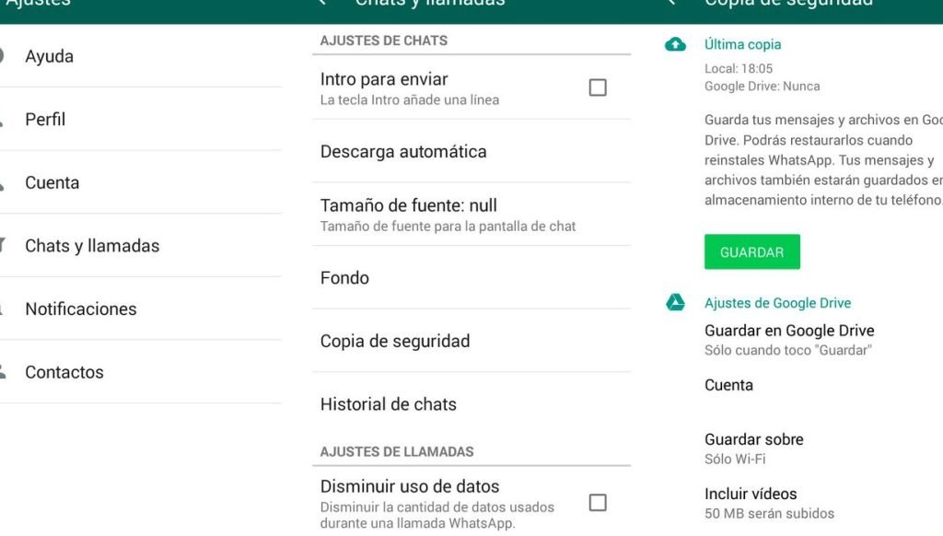Screen dimensions: 943x536
Task: Click the icon left of Ayuda
Action: click(x=3, y=56)
